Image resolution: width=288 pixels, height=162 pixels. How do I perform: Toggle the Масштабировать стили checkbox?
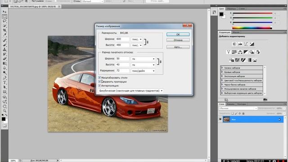99,77
